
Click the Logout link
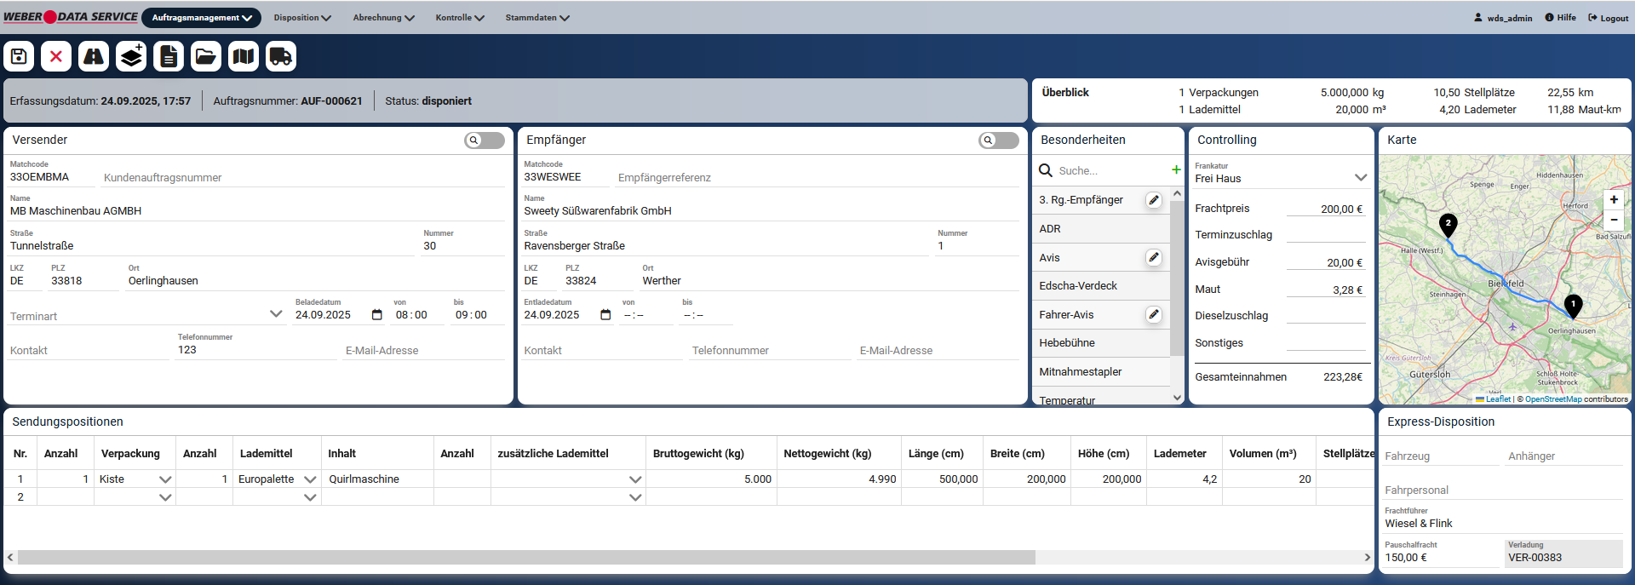pyautogui.click(x=1608, y=18)
